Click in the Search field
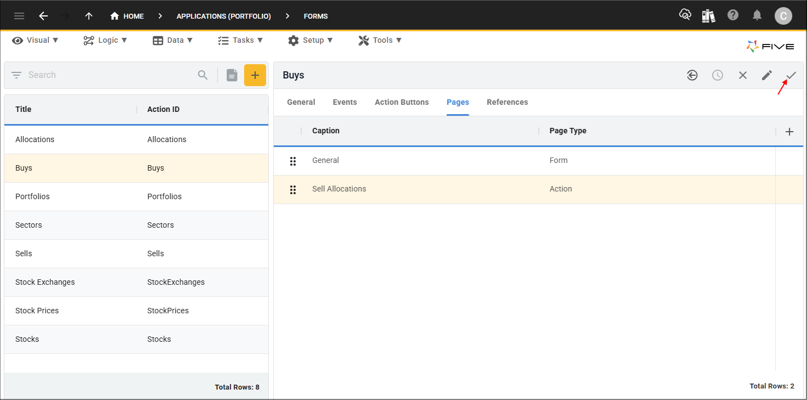The width and height of the screenshot is (807, 400). tap(110, 75)
